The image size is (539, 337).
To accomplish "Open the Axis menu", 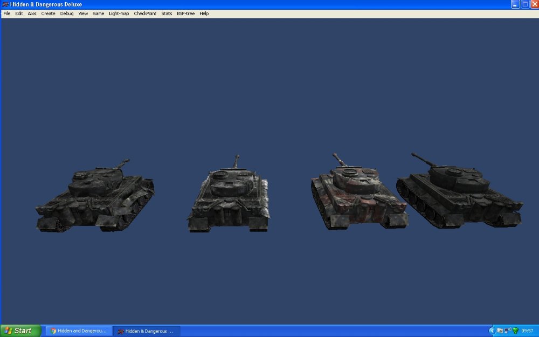I will tap(31, 13).
